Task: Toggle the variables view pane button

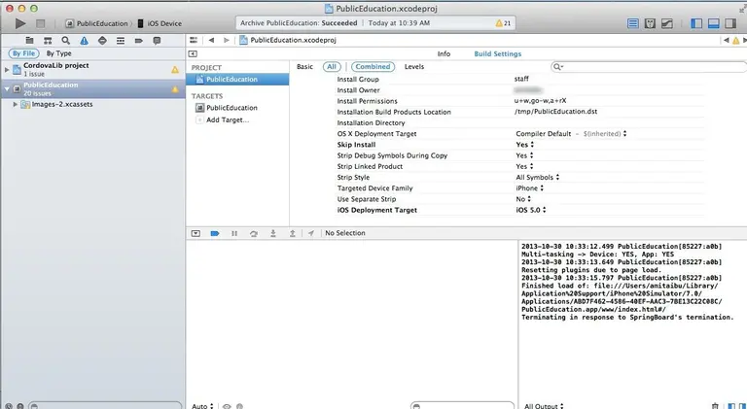Action: [731, 406]
